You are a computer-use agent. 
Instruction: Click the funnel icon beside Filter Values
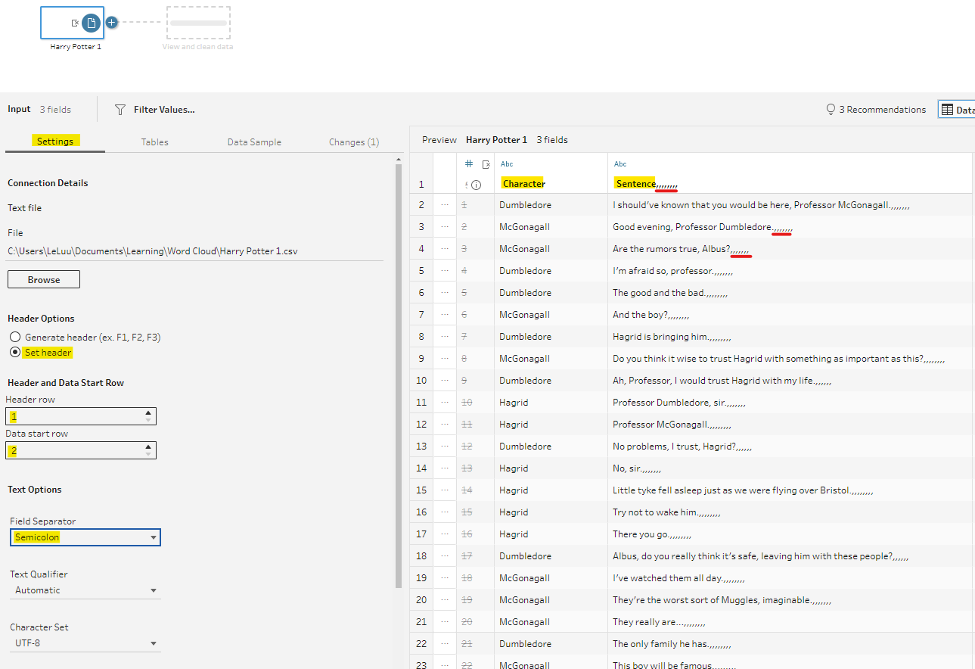(120, 110)
